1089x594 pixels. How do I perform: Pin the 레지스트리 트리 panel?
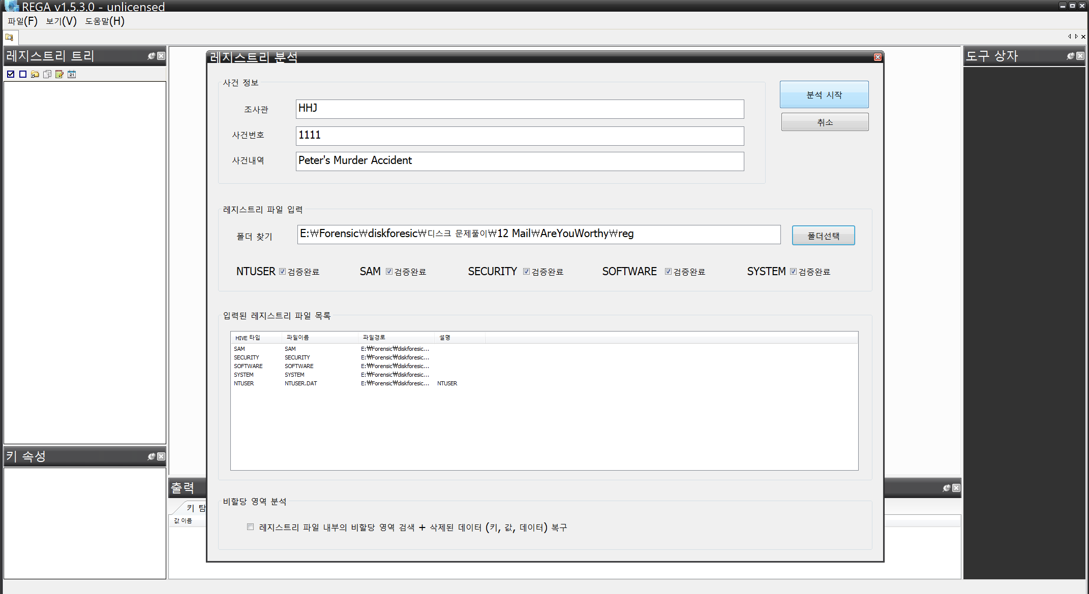(x=151, y=56)
